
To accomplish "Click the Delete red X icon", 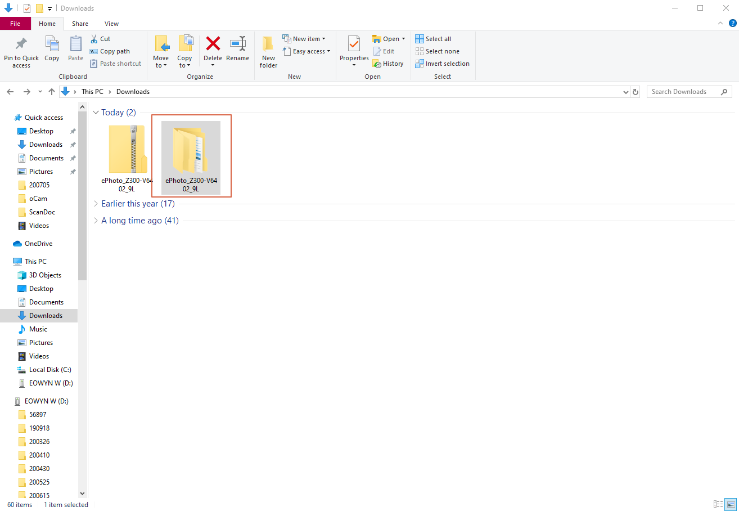I will [x=213, y=44].
